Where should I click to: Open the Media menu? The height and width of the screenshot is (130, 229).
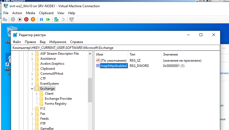click(30, 13)
